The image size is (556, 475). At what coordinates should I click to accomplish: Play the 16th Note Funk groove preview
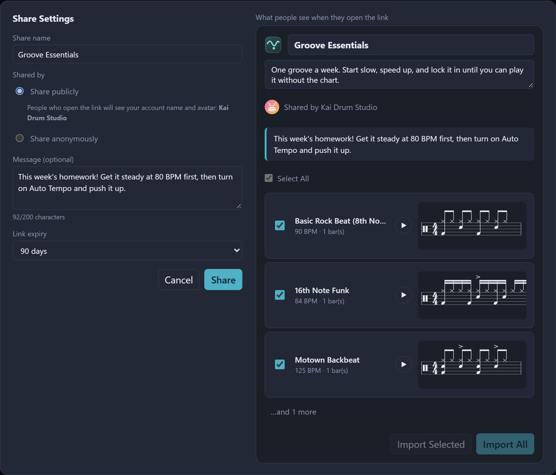[403, 295]
